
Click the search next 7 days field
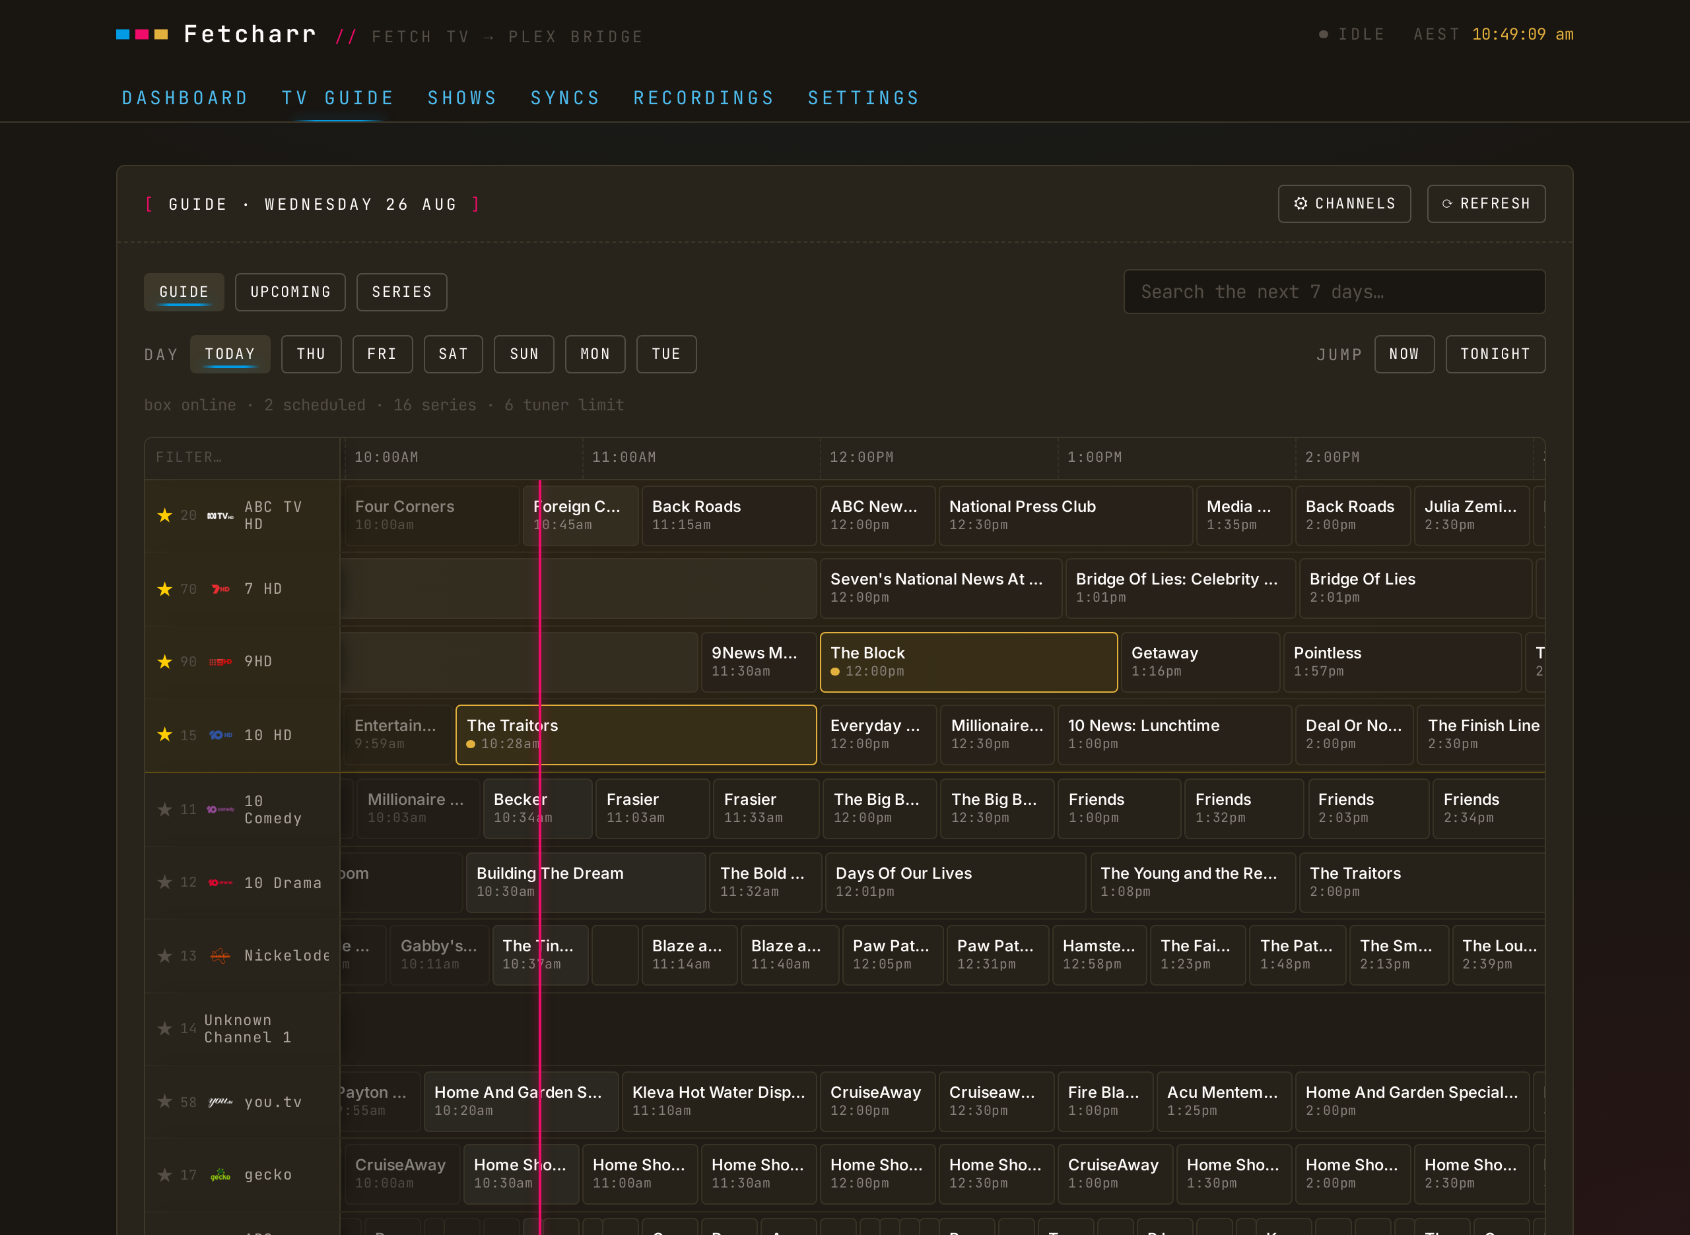point(1335,292)
